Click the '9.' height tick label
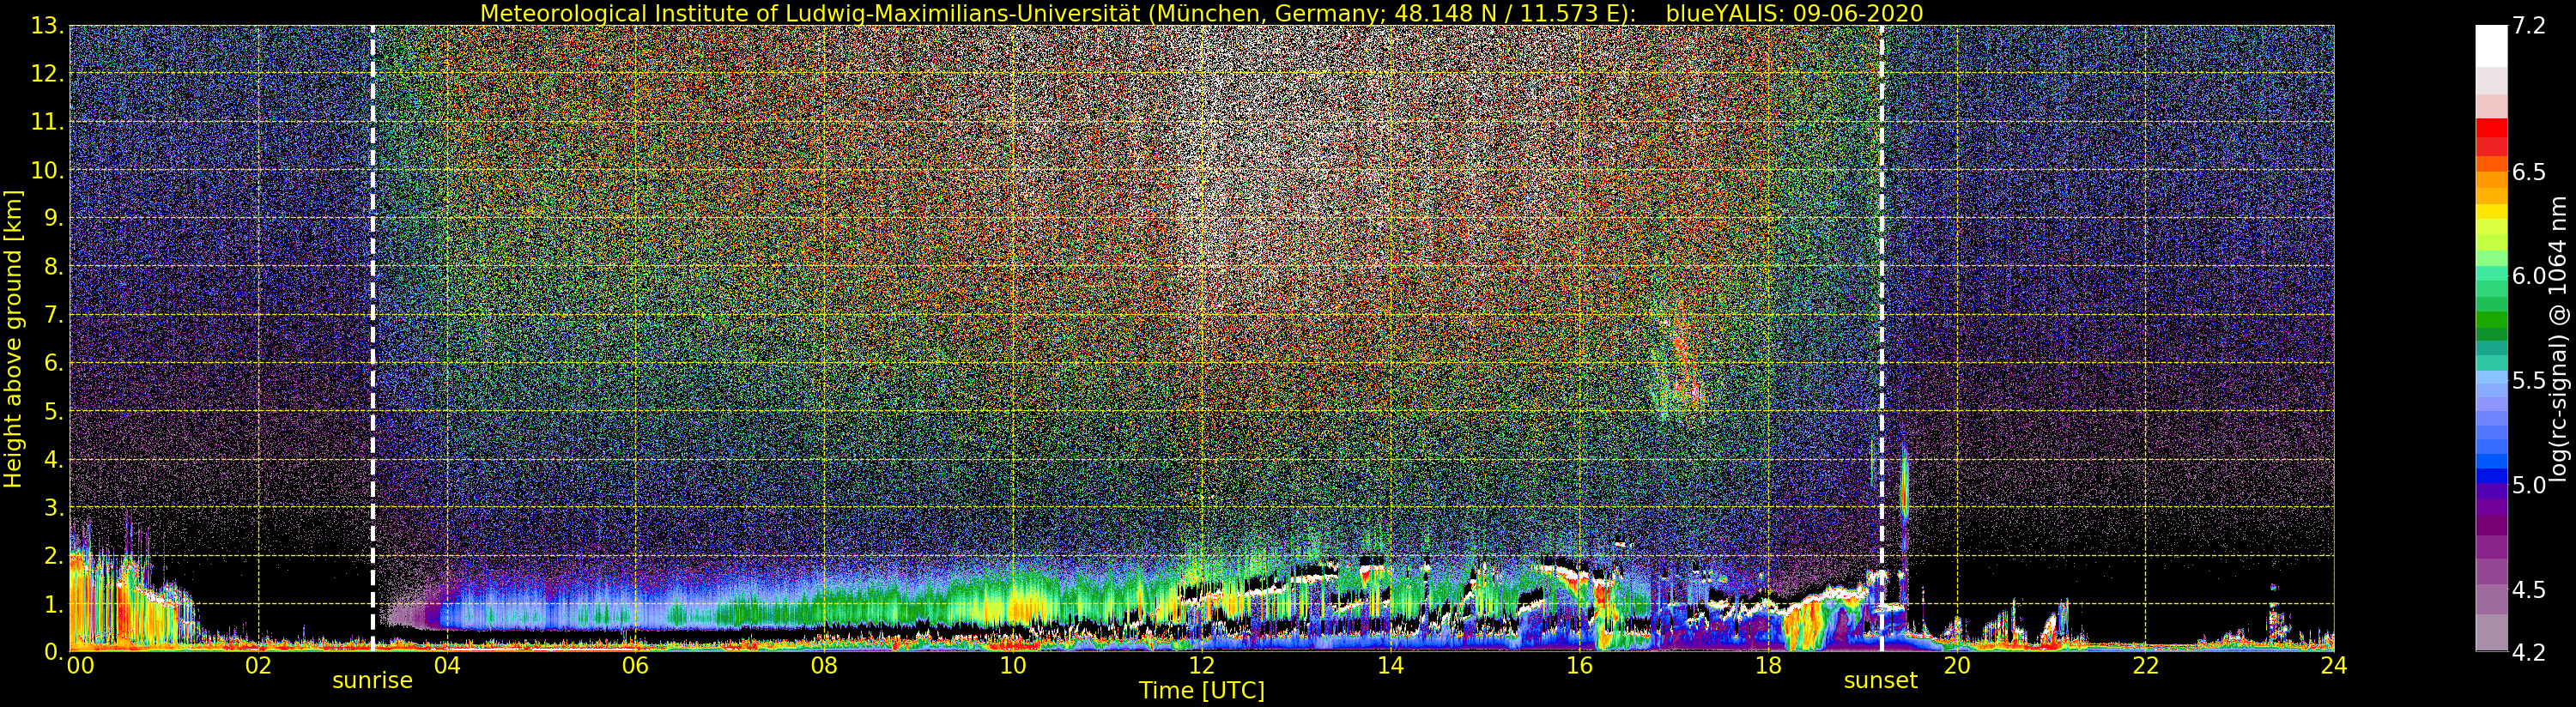The image size is (2576, 707). (x=54, y=218)
